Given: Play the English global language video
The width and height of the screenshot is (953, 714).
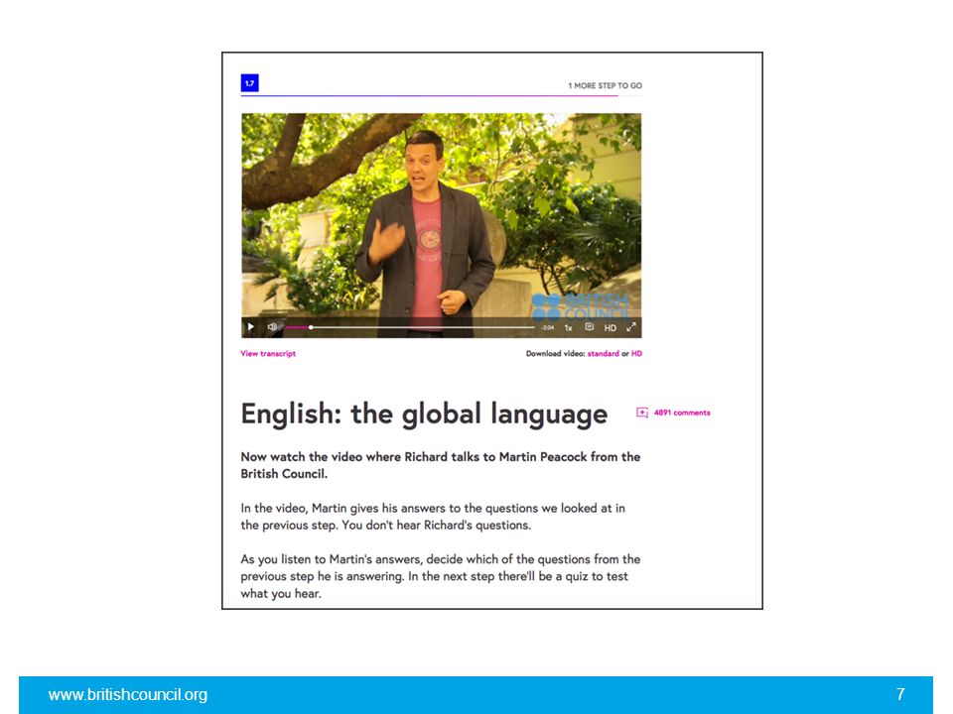Looking at the screenshot, I should 250,326.
